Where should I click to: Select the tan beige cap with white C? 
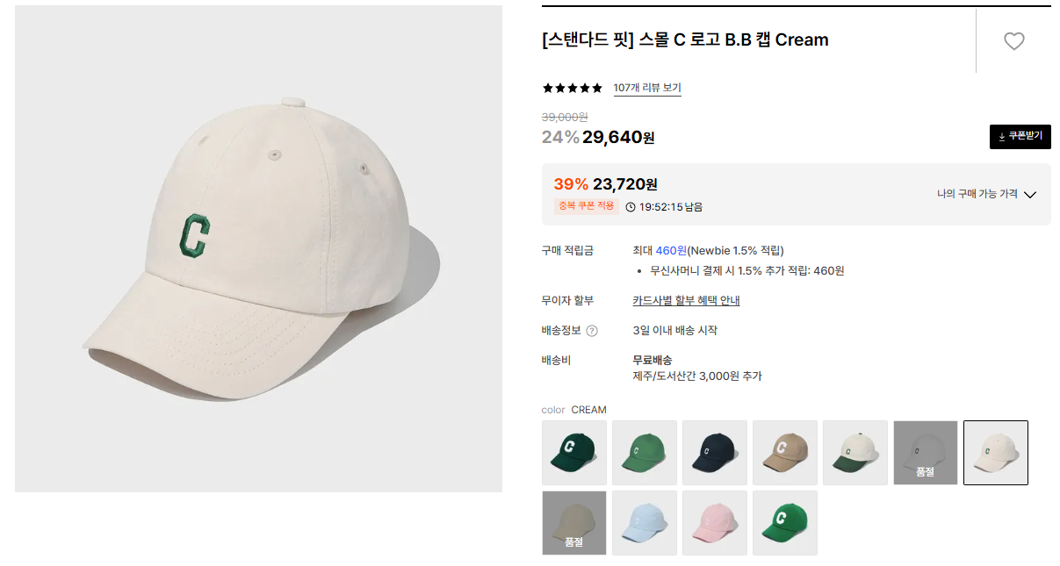(x=785, y=453)
